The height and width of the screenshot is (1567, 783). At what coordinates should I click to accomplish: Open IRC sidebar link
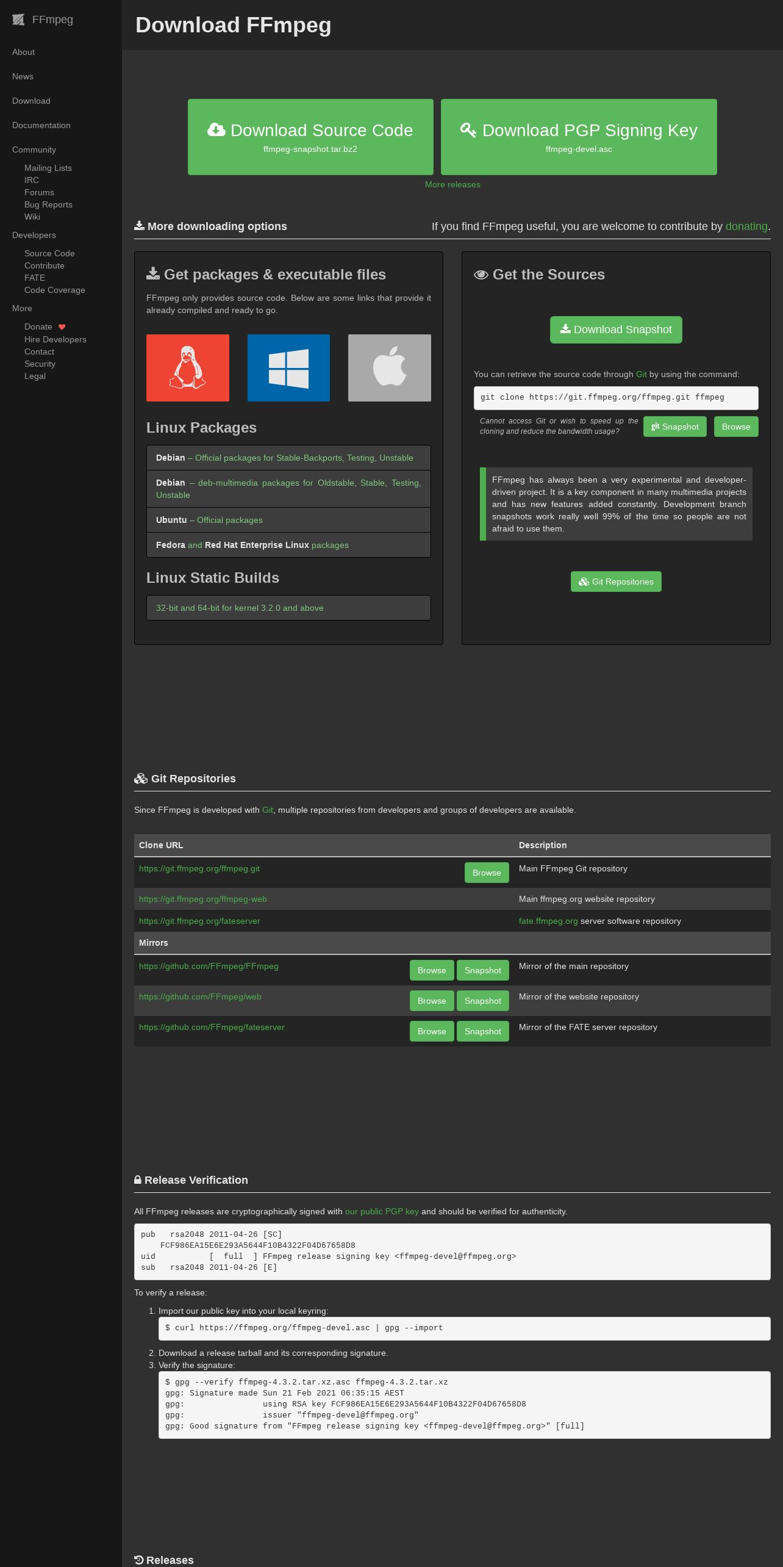click(x=32, y=180)
